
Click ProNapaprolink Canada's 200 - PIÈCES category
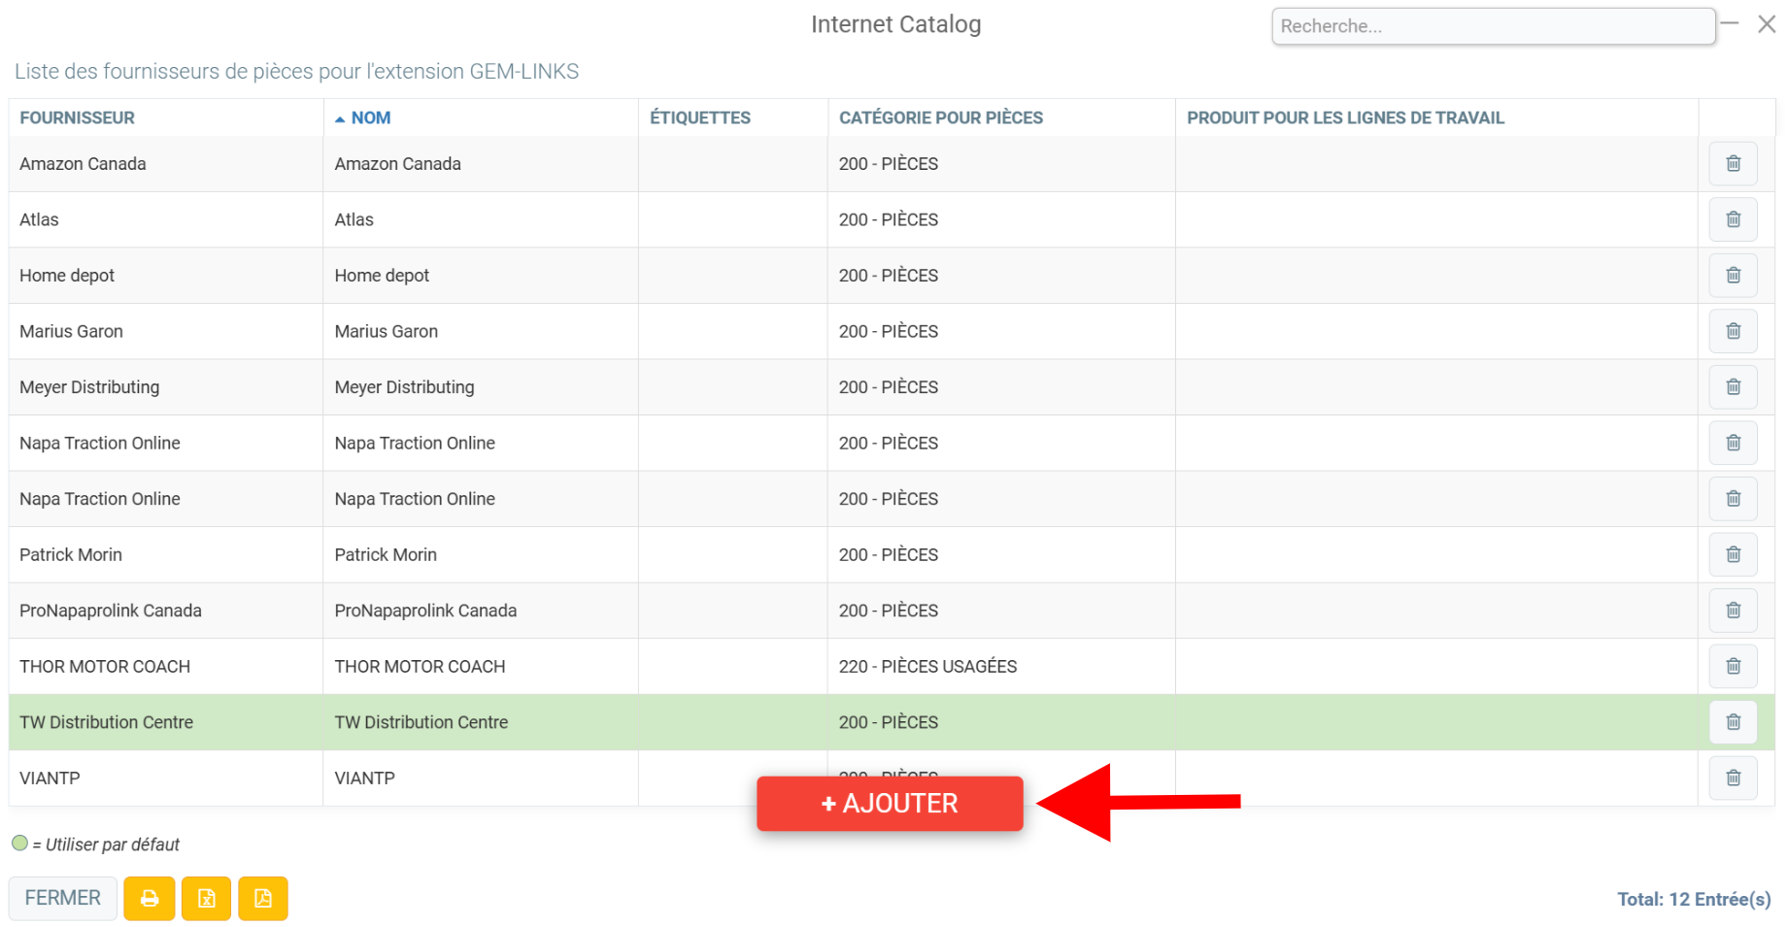pyautogui.click(x=889, y=611)
